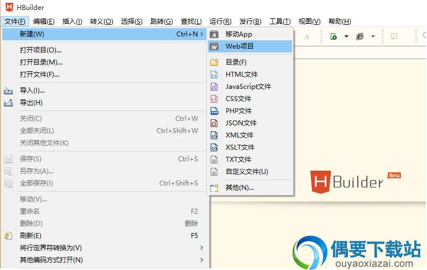
Task: Click the TXT file icon
Action: (x=214, y=160)
